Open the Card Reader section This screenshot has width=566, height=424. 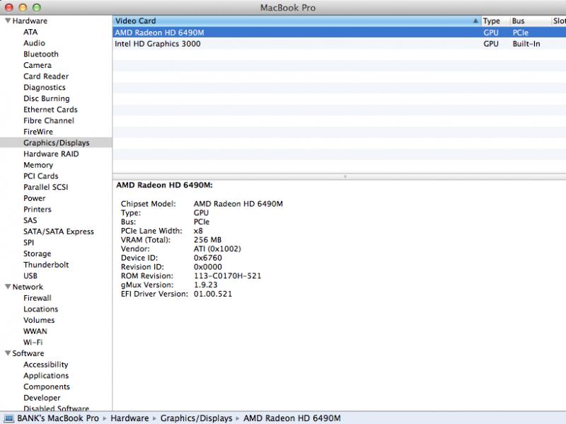tap(46, 76)
